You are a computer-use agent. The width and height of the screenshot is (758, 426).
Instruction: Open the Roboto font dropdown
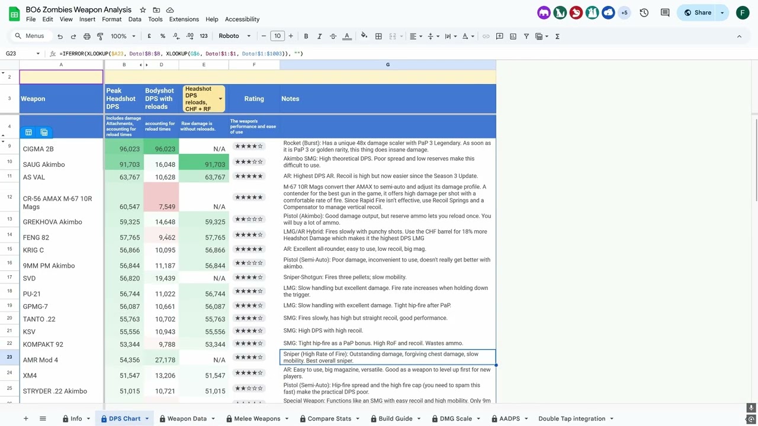(x=235, y=36)
